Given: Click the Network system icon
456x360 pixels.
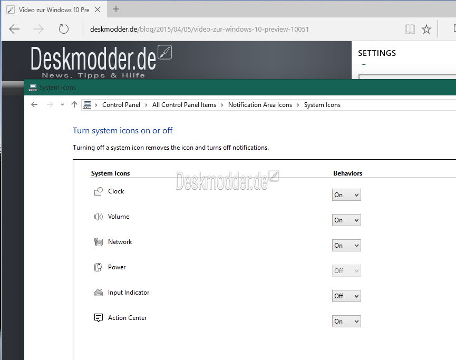Looking at the screenshot, I should pos(98,242).
